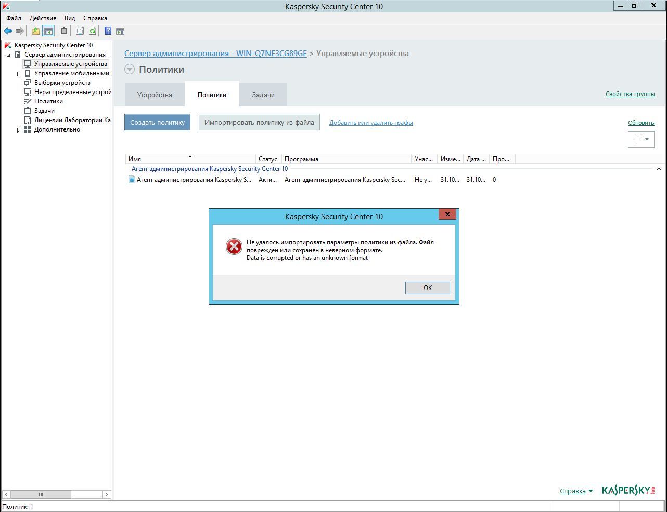The height and width of the screenshot is (512, 667).
Task: Sort the list by the Программа column
Action: pyautogui.click(x=347, y=159)
